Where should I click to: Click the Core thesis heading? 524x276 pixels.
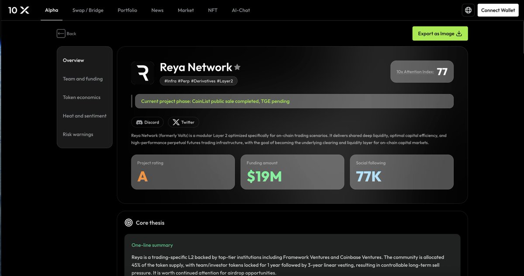[150, 222]
